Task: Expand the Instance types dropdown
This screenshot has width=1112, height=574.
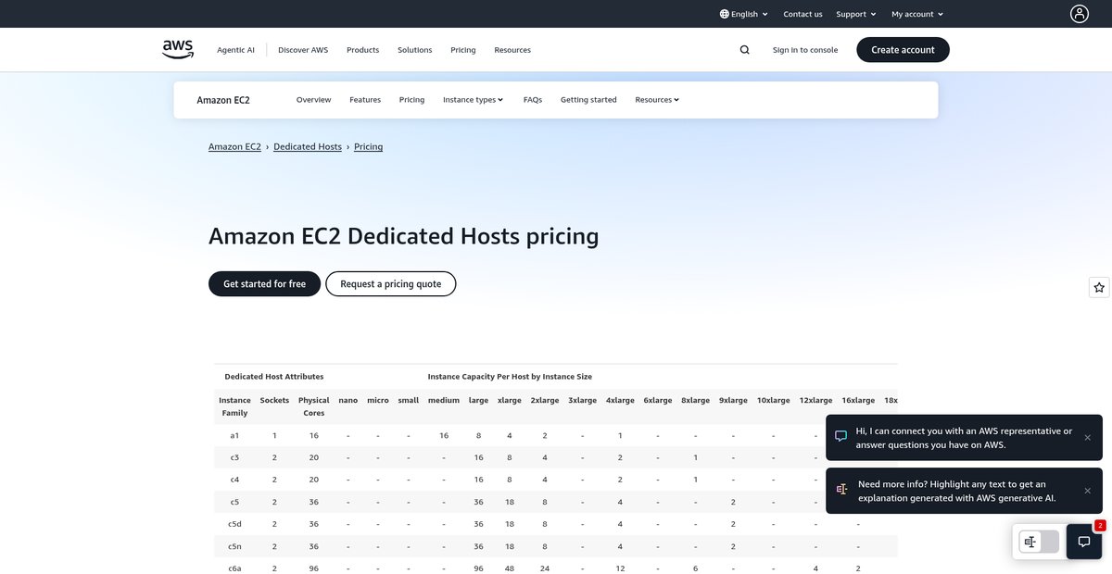Action: click(x=473, y=100)
